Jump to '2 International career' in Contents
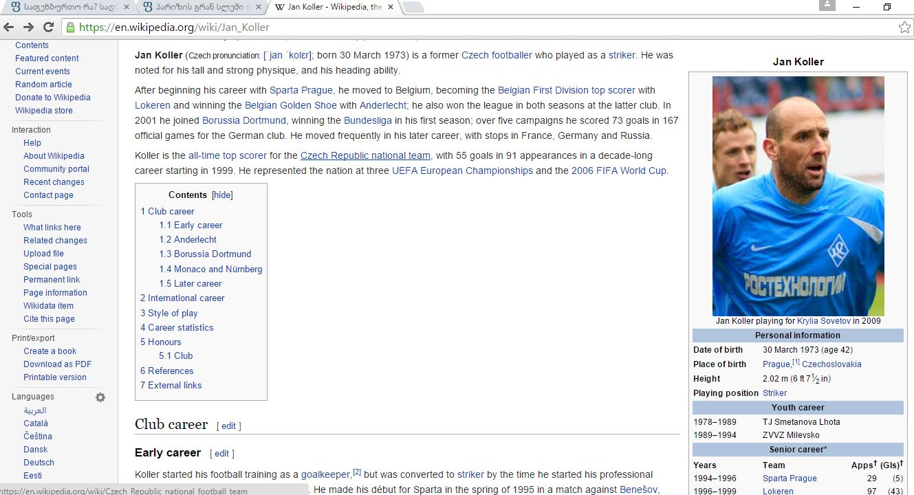This screenshot has width=914, height=495. (182, 298)
